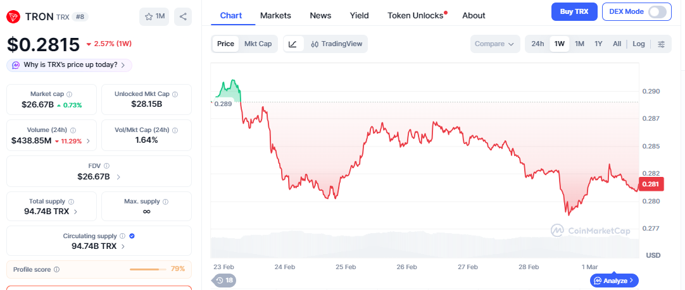Screen dimensions: 685x290
Task: Click the Buy TRX button
Action: tap(574, 11)
